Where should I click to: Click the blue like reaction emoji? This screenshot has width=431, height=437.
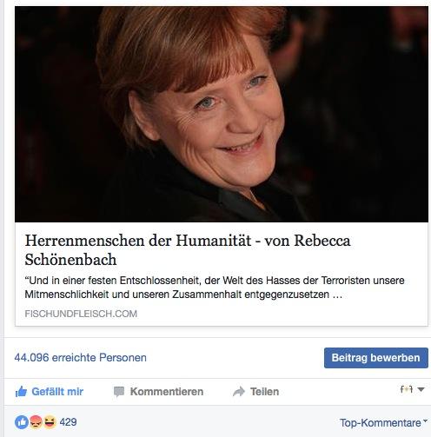(x=22, y=422)
